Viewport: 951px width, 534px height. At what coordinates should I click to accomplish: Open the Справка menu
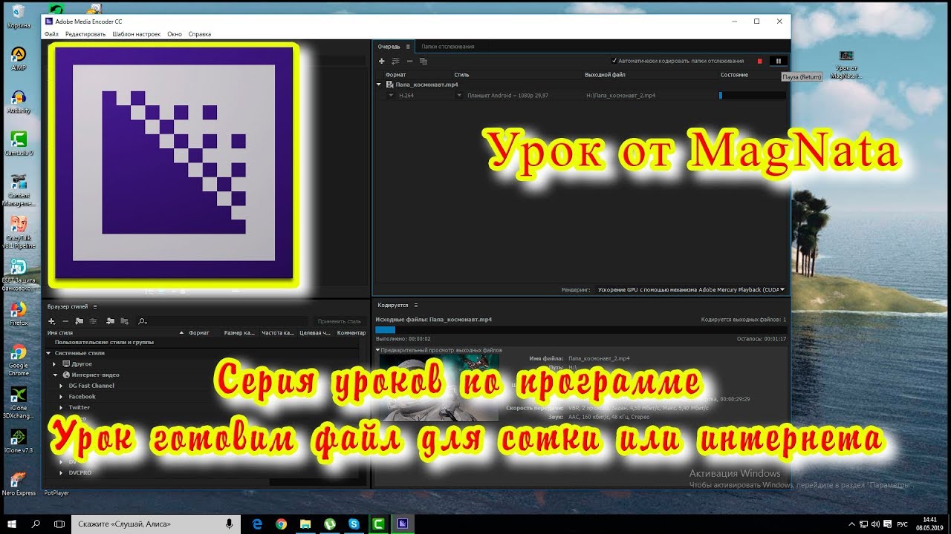(200, 34)
